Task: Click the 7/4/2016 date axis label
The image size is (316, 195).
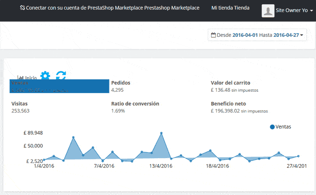Action: (x=104, y=166)
